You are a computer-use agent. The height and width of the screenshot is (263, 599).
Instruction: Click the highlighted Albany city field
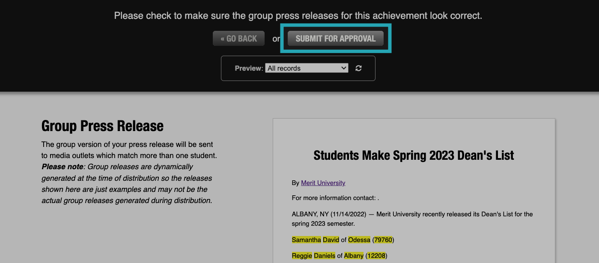tap(353, 255)
